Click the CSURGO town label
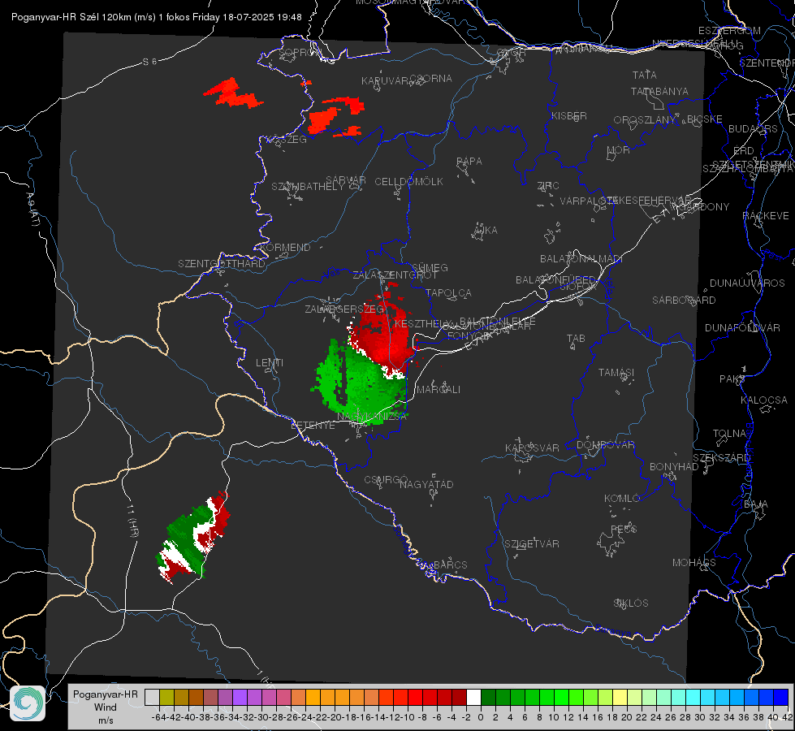This screenshot has width=795, height=731. coord(386,479)
